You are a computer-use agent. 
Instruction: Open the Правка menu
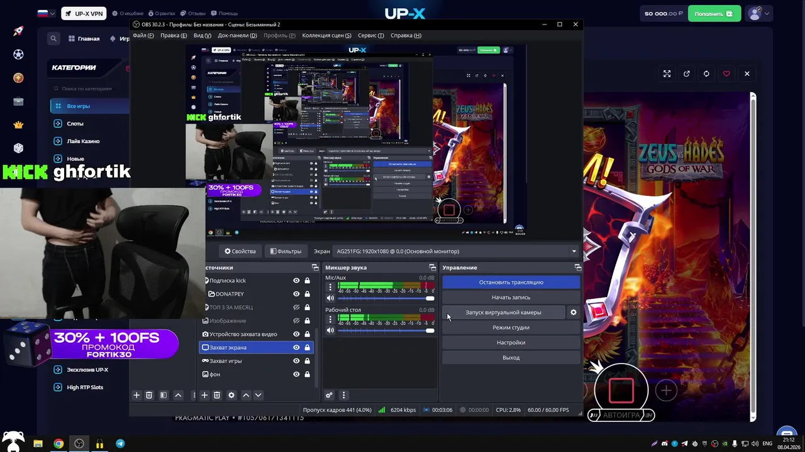point(173,35)
